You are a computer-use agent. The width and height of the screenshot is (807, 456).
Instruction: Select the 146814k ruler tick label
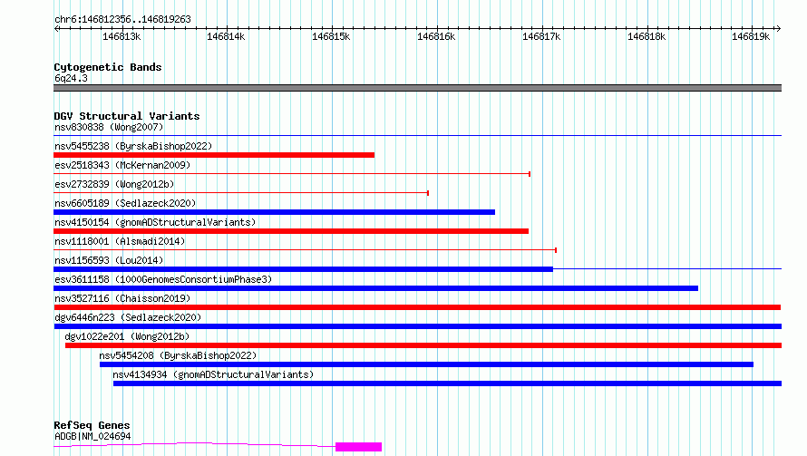[226, 36]
